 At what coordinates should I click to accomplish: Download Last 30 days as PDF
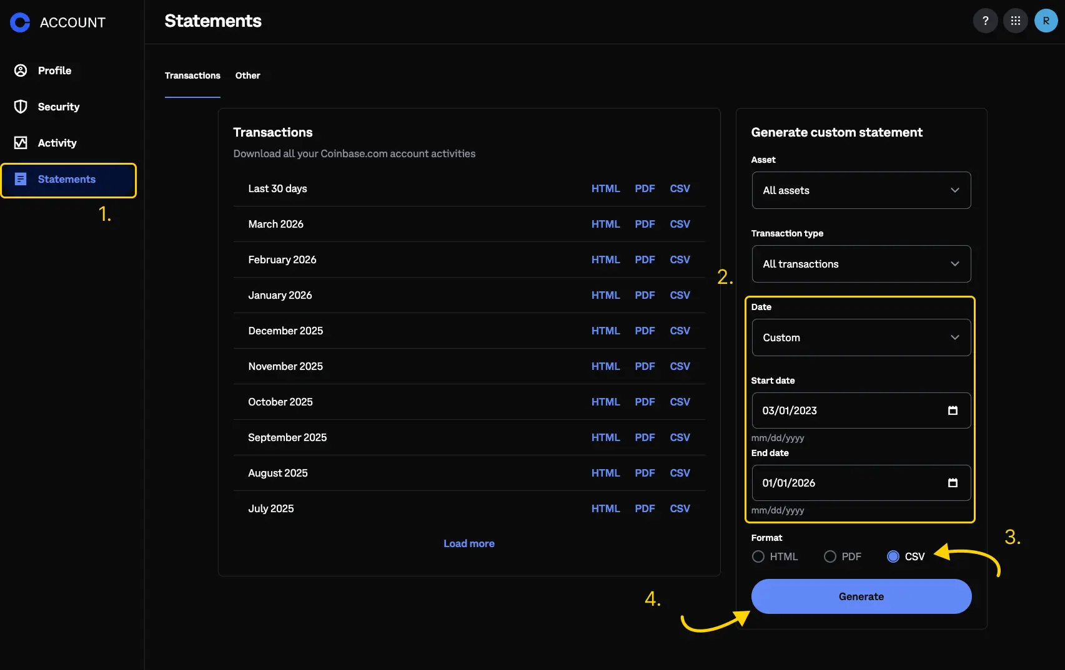click(x=645, y=188)
